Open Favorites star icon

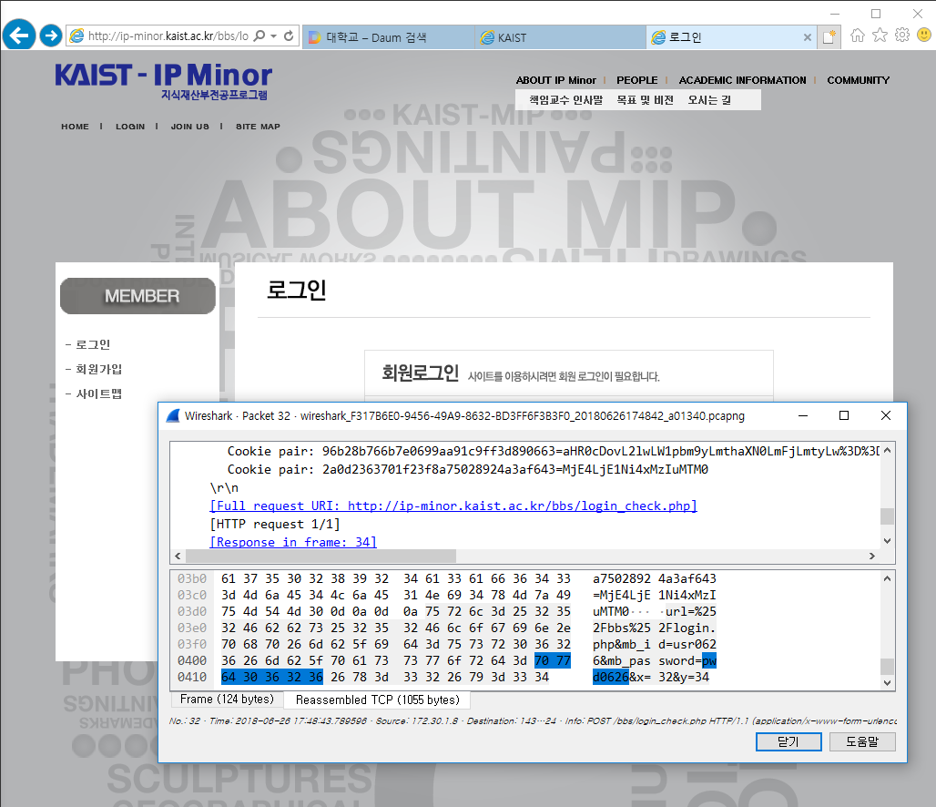pos(880,36)
